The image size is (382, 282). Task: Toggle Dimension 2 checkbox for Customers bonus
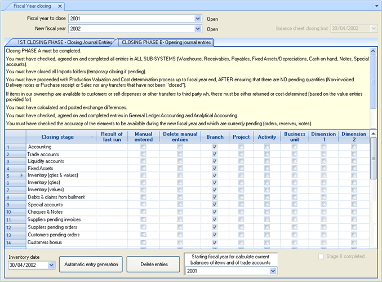click(x=354, y=243)
